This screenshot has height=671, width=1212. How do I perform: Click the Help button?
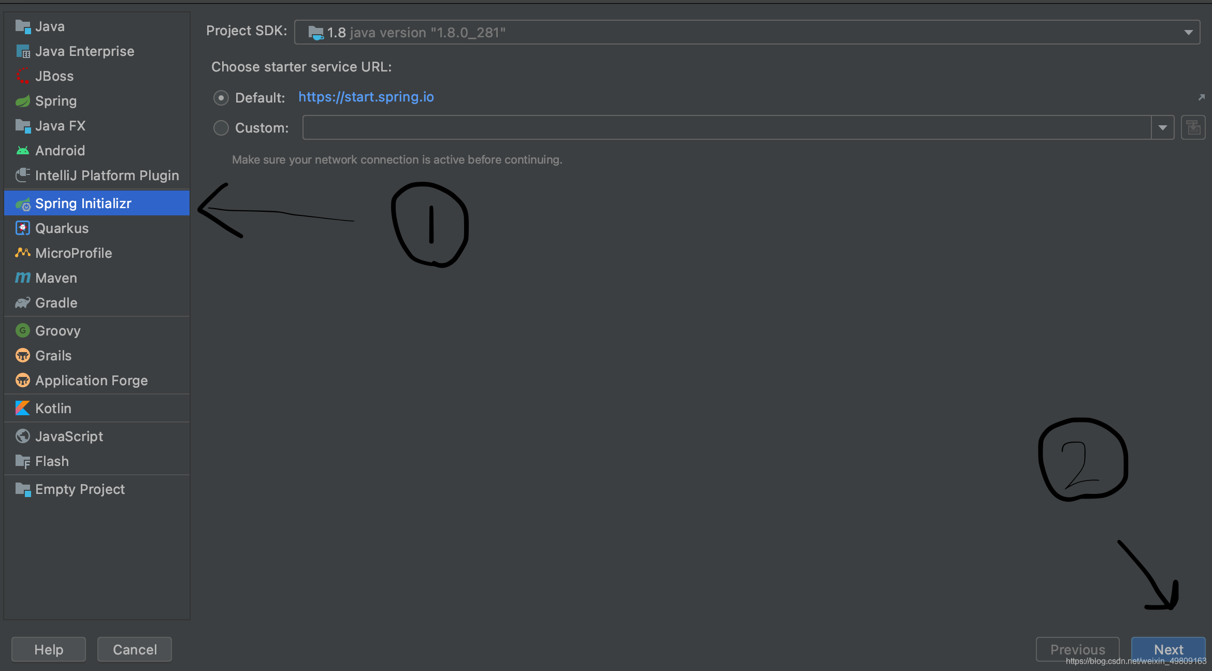49,649
